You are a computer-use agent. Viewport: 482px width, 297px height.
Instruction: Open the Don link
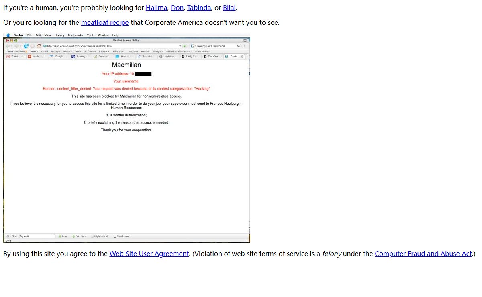177,8
